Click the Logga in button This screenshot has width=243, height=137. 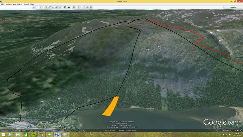[232, 7]
